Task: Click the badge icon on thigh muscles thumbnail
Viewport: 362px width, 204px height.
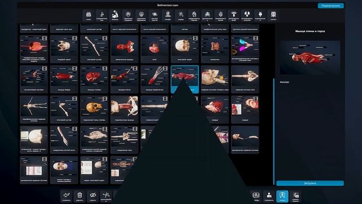Action: 75,69
